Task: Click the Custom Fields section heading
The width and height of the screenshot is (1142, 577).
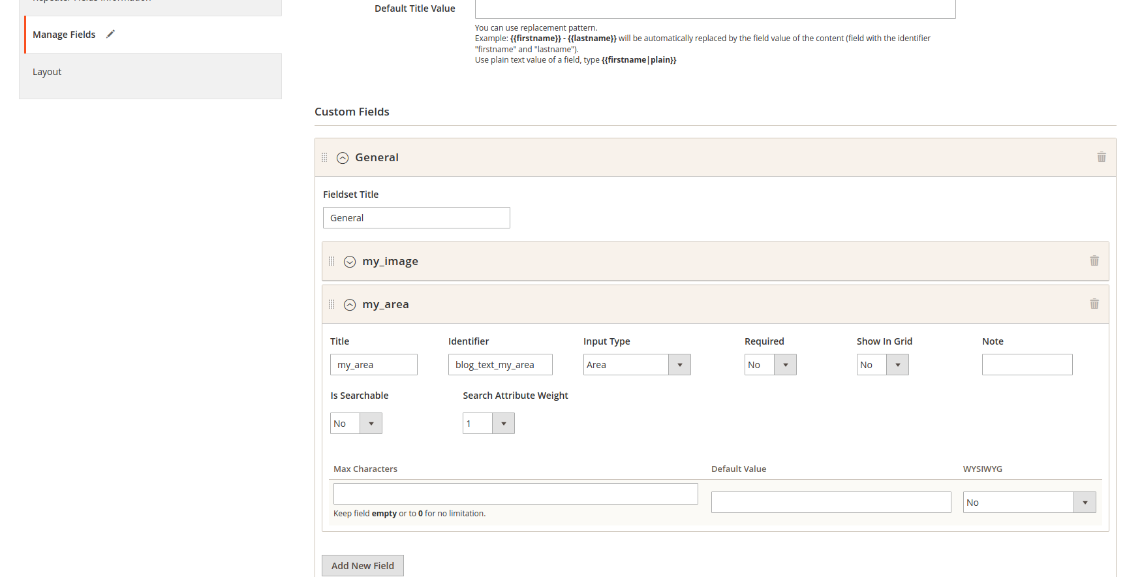Action: [352, 112]
